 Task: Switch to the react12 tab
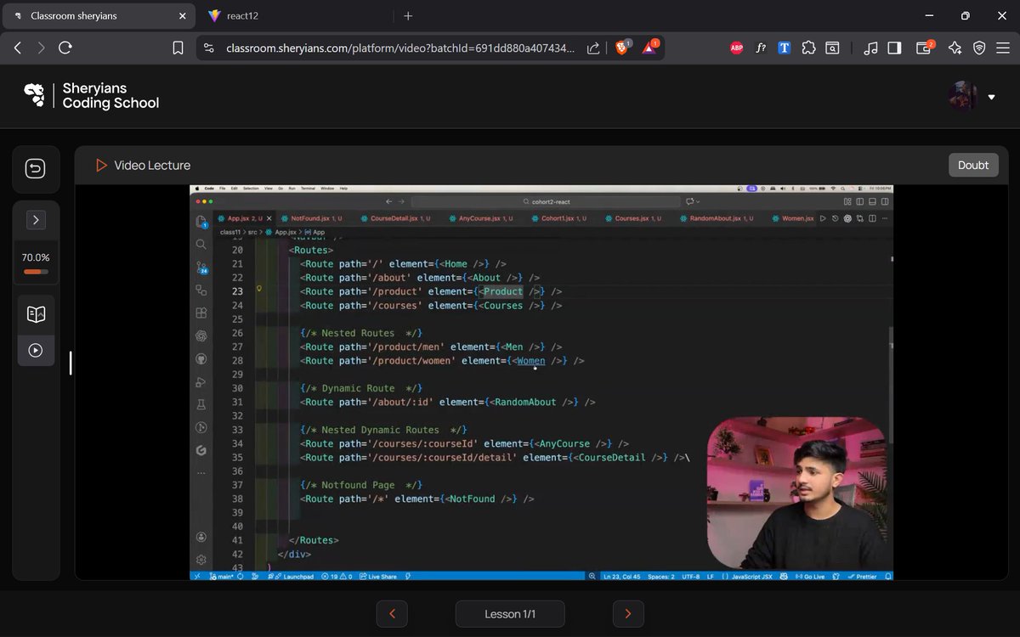(296, 16)
